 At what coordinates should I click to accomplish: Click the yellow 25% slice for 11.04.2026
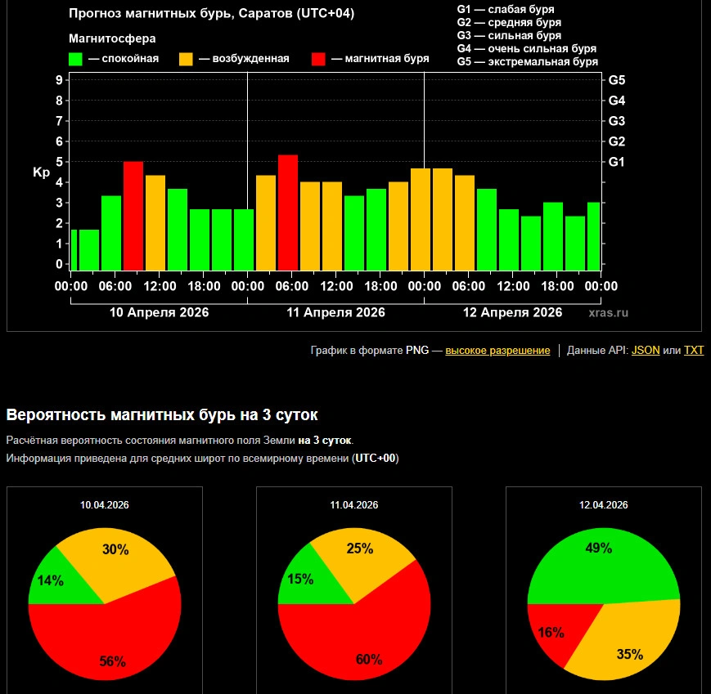pos(364,556)
